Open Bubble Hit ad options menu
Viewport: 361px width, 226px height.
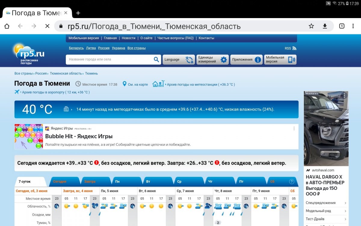pyautogui.click(x=294, y=128)
